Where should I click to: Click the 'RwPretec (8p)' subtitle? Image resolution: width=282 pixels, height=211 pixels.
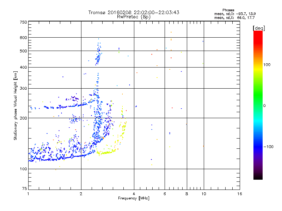coord(134,17)
